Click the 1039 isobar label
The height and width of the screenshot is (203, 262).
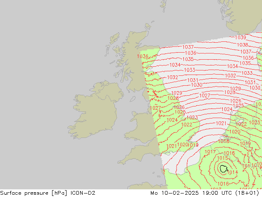(241, 38)
